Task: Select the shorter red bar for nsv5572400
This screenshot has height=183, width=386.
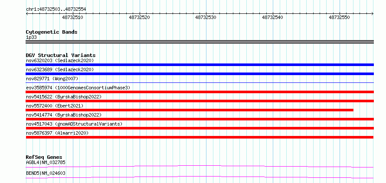Action: click(x=190, y=110)
